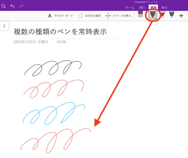Choose the なげなわ選択 lasso tool

(x=90, y=16)
